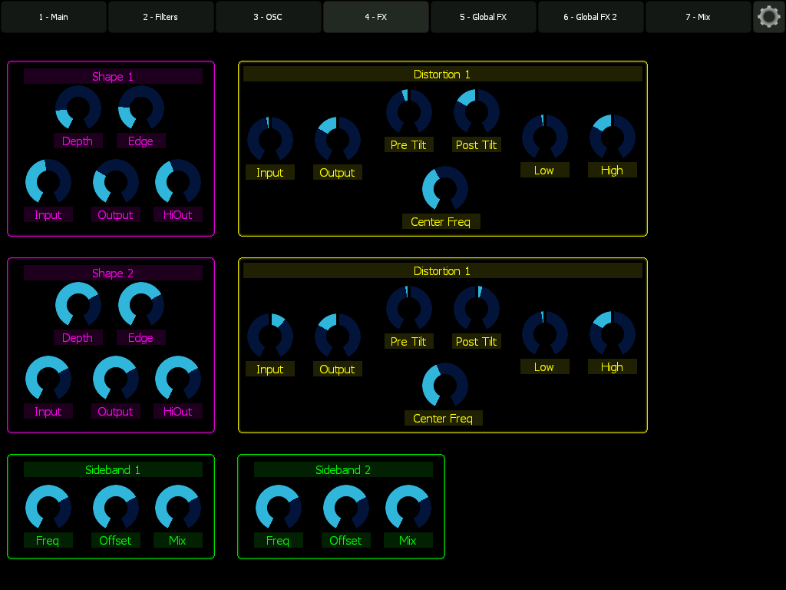Click the lower Distortion 1 High knob
This screenshot has height=590, width=786.
(x=613, y=333)
